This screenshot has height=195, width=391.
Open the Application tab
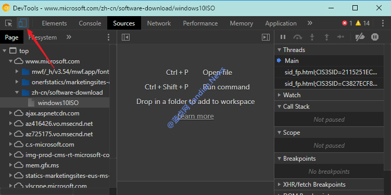281,23
